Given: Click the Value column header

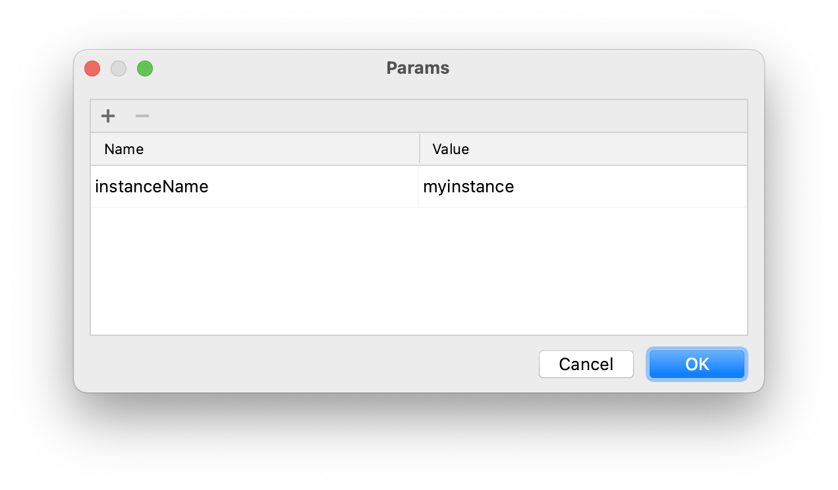Looking at the screenshot, I should [451, 150].
